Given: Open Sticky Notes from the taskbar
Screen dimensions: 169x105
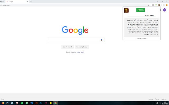Looking at the screenshot, I should point(50,103).
